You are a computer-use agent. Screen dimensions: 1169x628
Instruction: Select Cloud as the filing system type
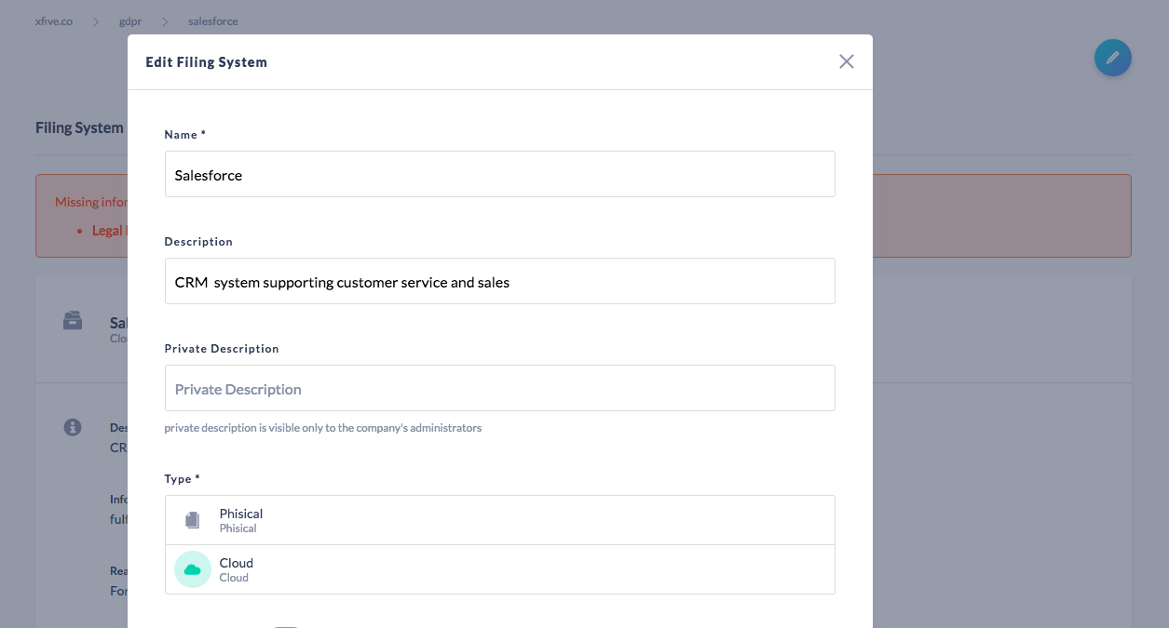tap(499, 568)
